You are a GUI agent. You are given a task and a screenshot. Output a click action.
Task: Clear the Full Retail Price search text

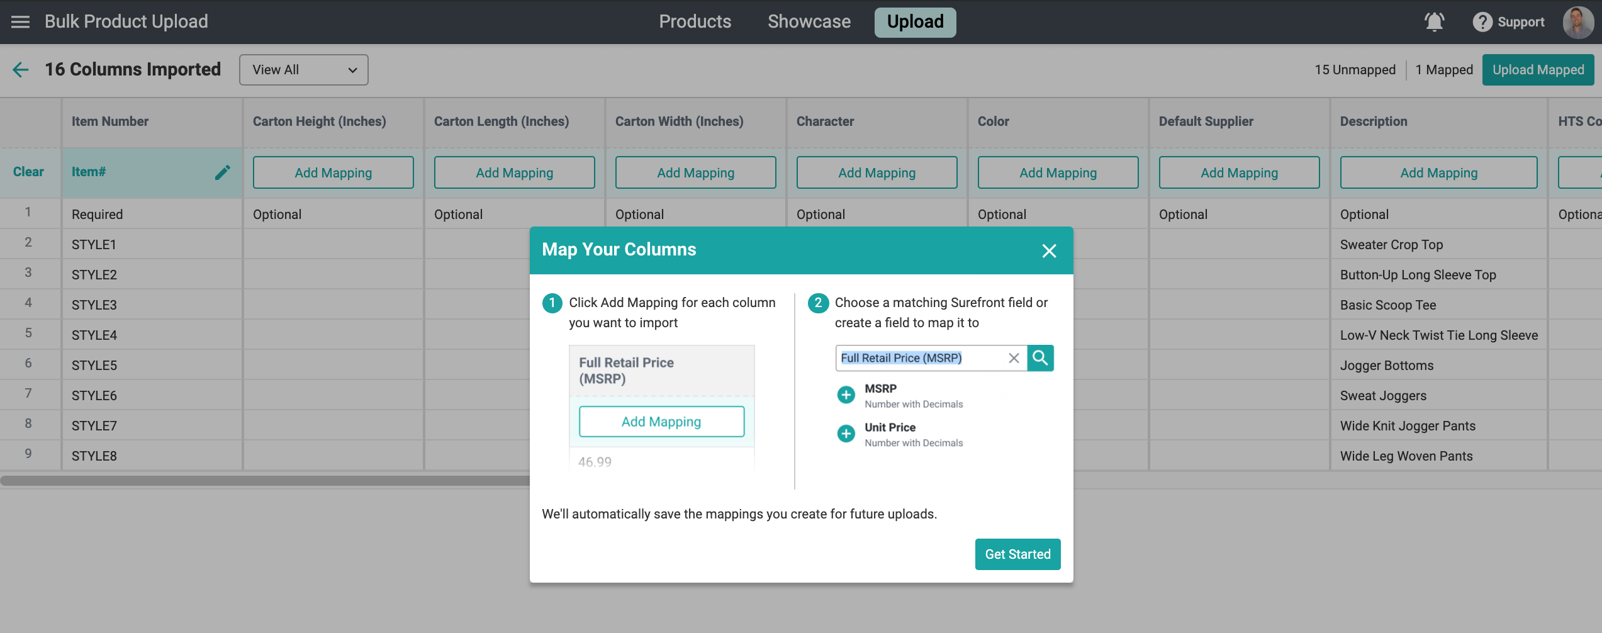pyautogui.click(x=1013, y=358)
